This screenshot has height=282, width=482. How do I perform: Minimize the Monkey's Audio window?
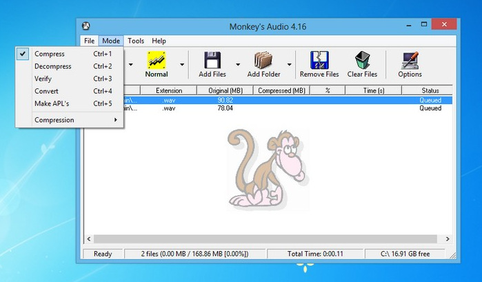point(409,26)
